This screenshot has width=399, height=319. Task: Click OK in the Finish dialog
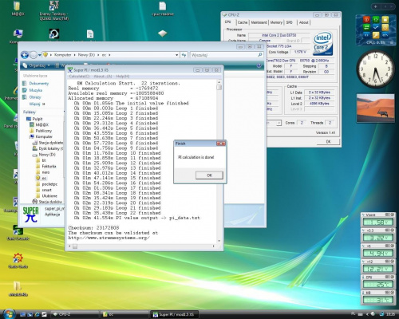coord(209,175)
